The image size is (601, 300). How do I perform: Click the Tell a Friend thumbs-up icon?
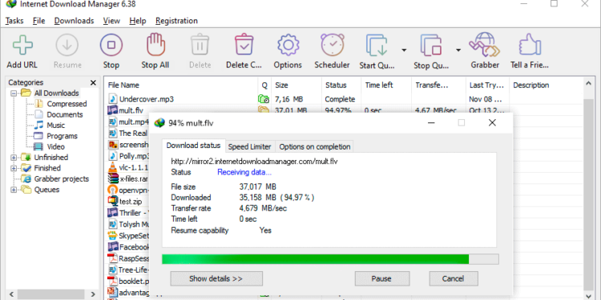pos(530,45)
